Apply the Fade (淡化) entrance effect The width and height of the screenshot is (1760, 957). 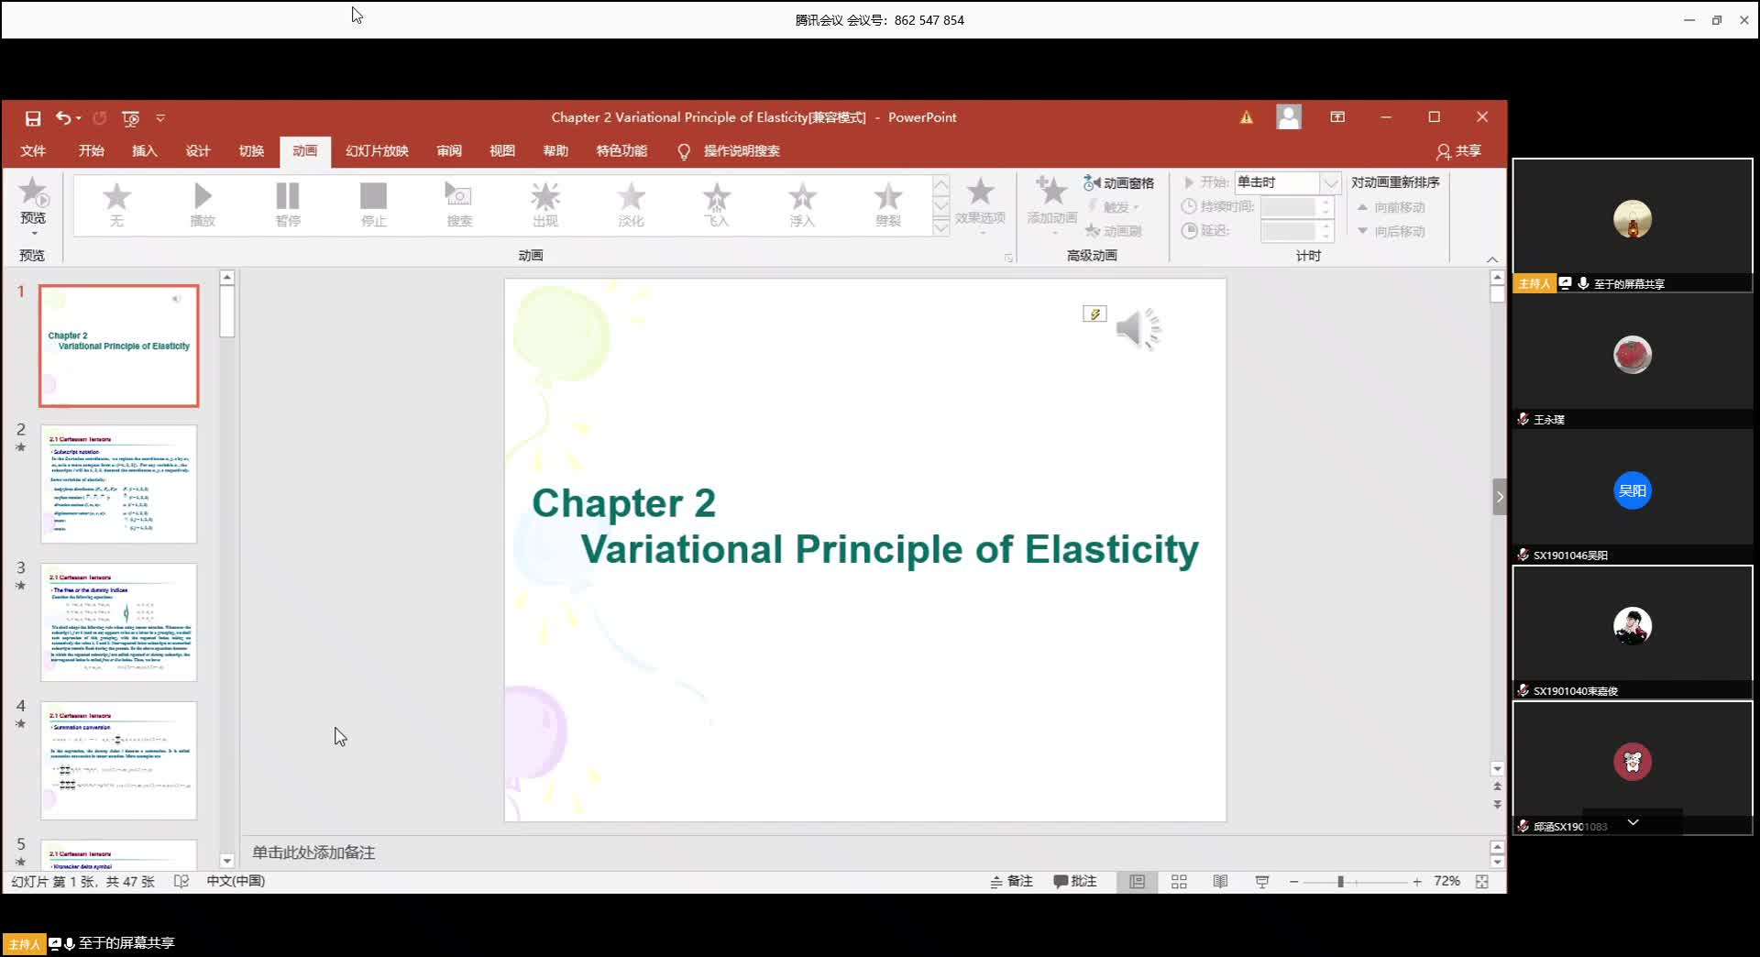(x=631, y=203)
